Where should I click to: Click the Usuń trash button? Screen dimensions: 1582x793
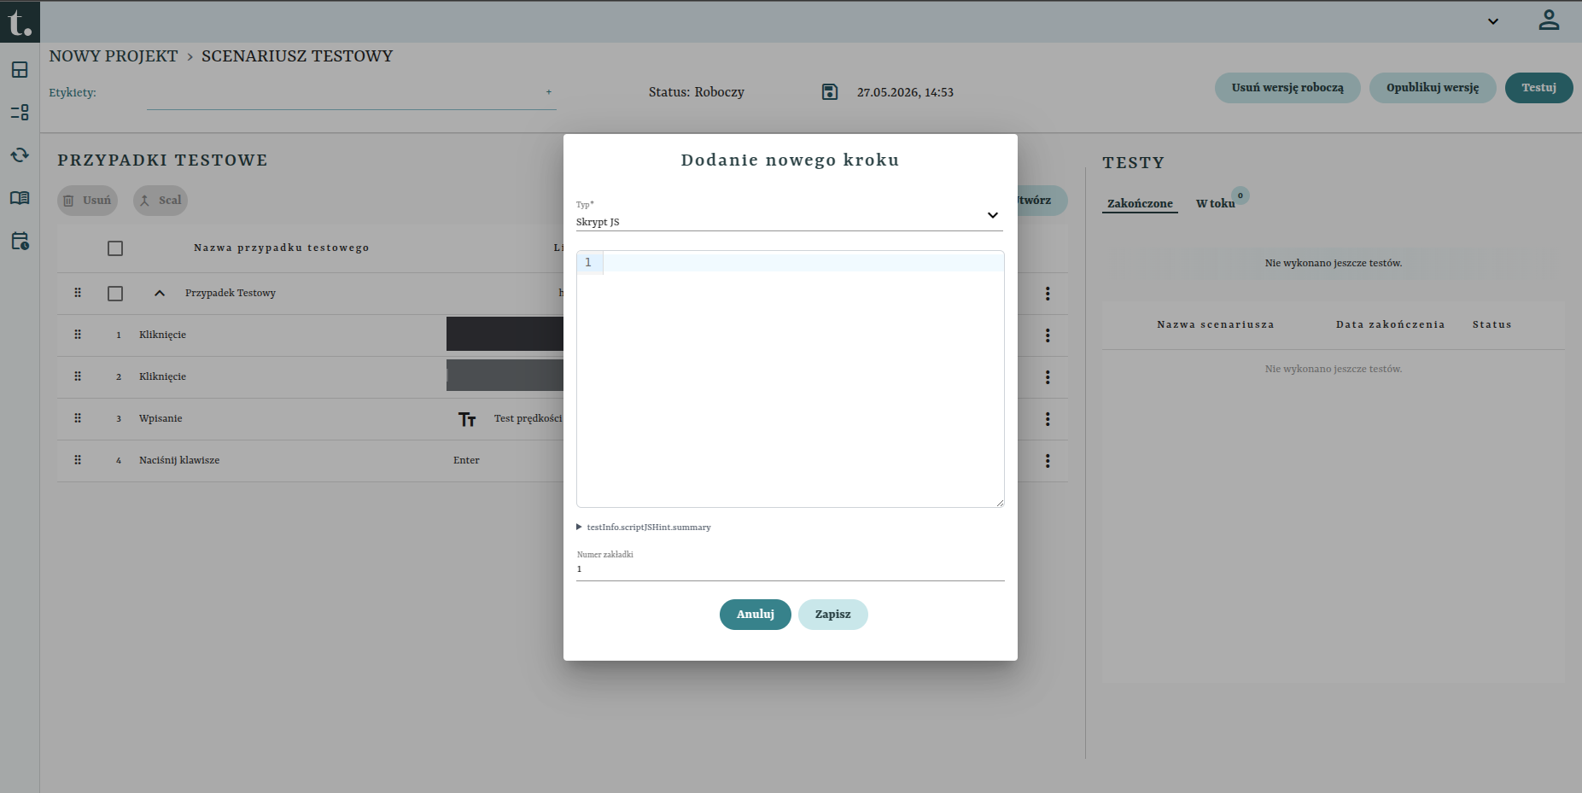click(88, 201)
